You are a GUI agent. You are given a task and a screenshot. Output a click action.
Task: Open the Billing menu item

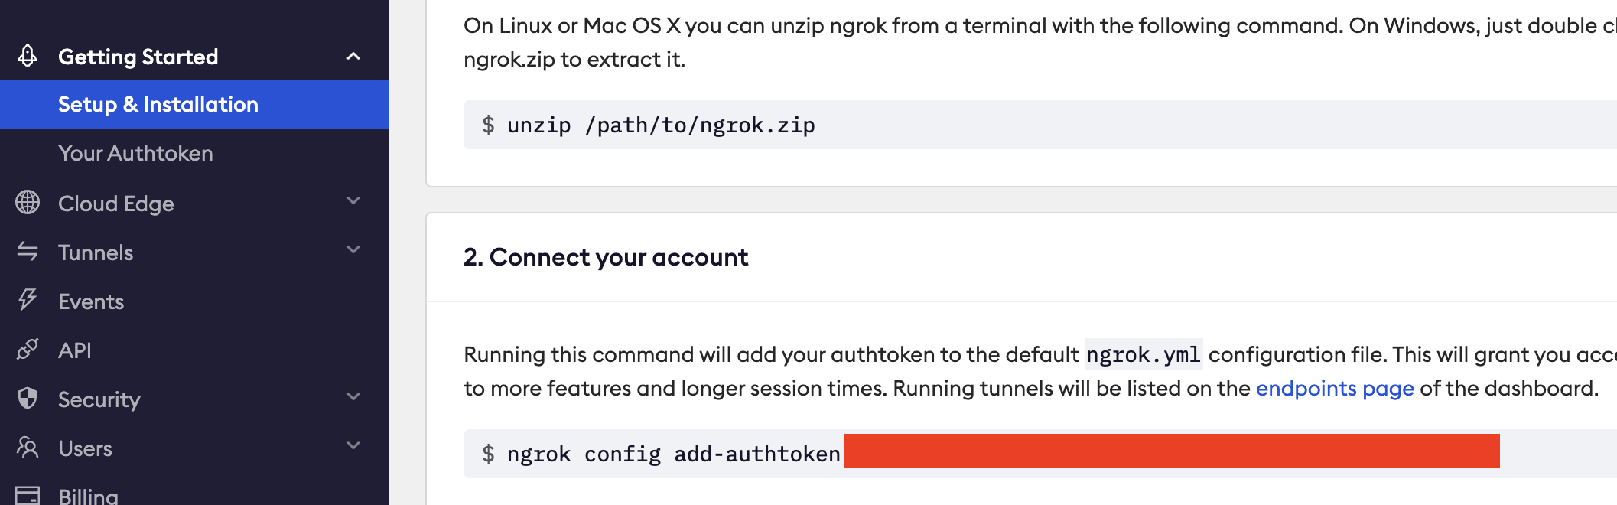tap(89, 496)
